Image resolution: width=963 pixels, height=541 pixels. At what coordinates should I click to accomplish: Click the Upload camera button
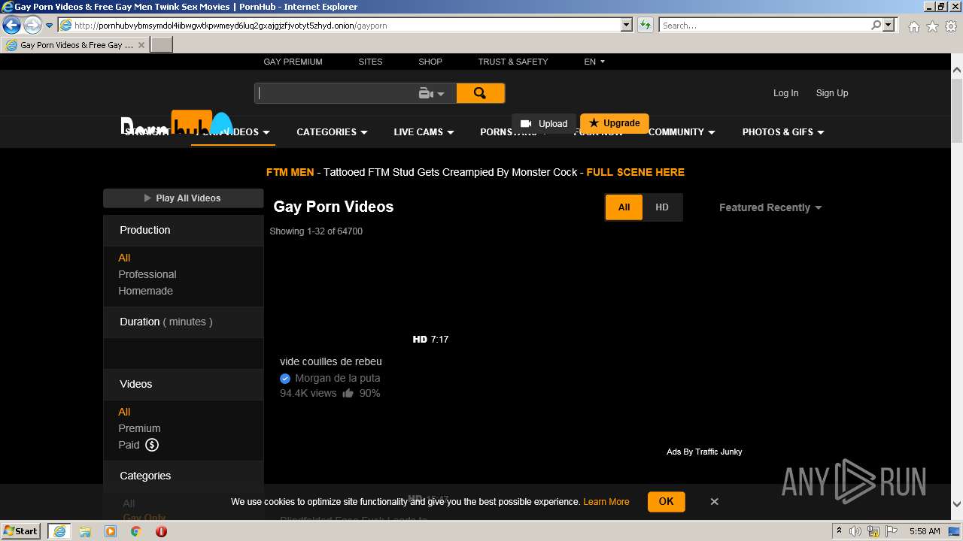tap(544, 123)
